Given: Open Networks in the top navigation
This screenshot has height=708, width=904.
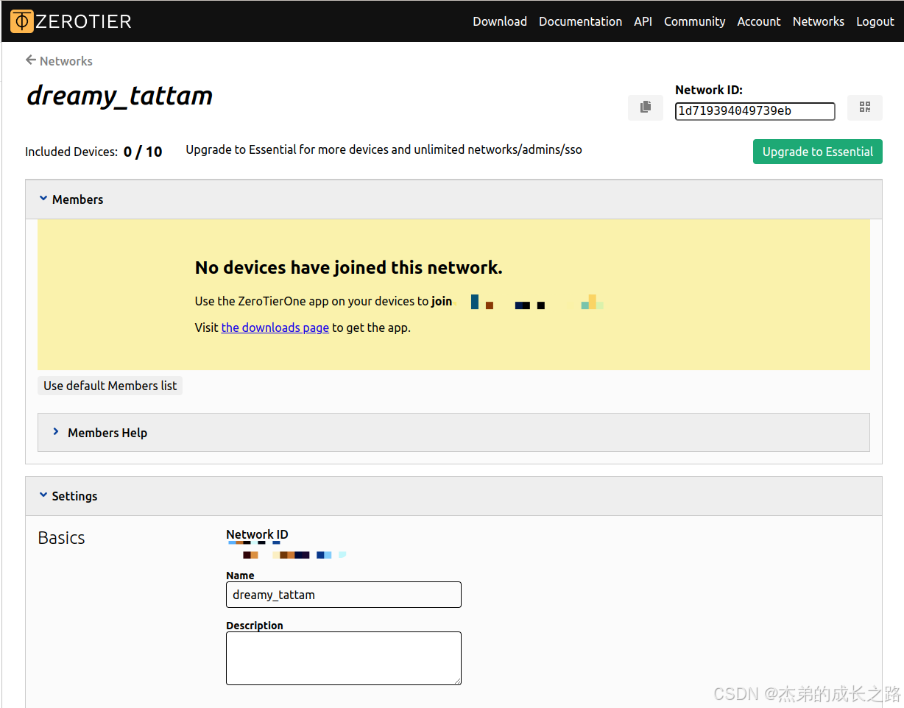Looking at the screenshot, I should point(818,21).
